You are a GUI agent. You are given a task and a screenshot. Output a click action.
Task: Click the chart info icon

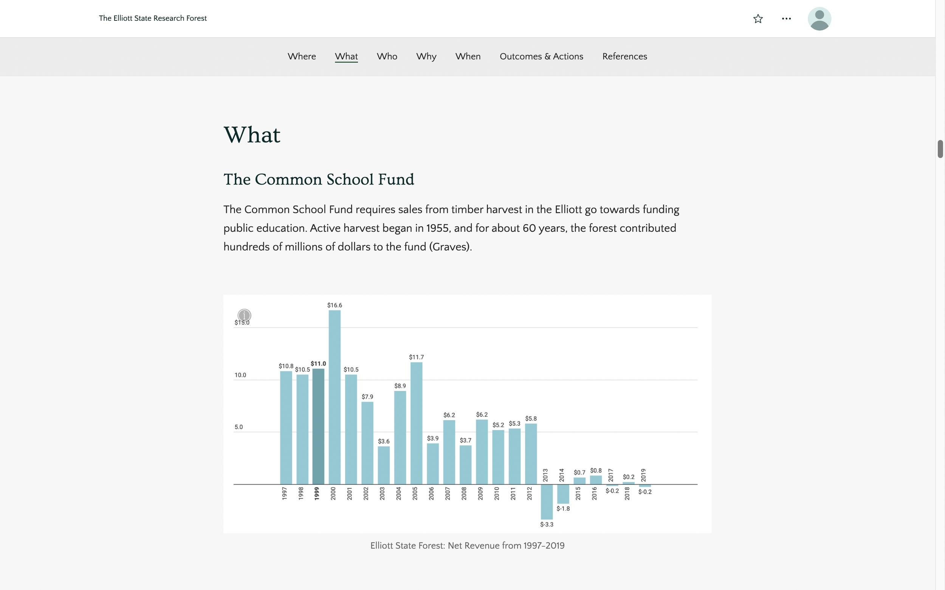point(244,315)
